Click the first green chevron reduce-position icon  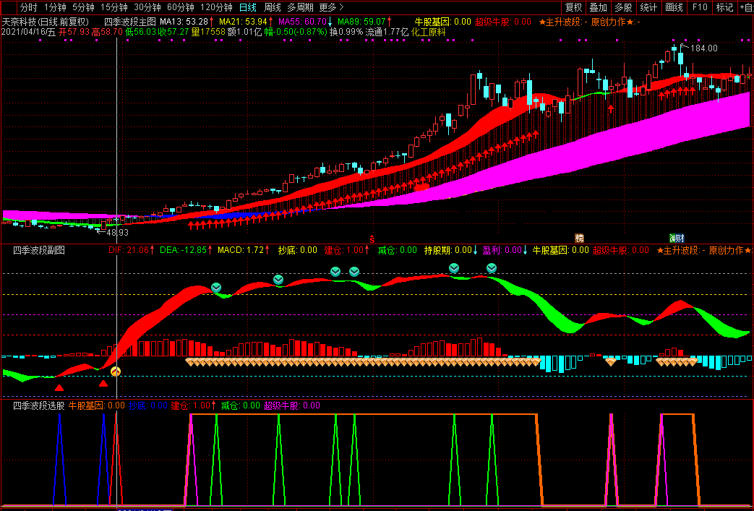pos(216,288)
